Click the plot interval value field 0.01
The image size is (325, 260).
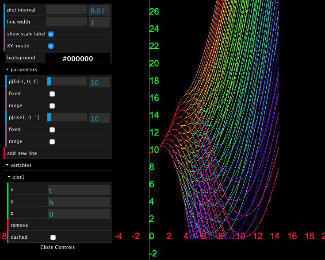[99, 10]
